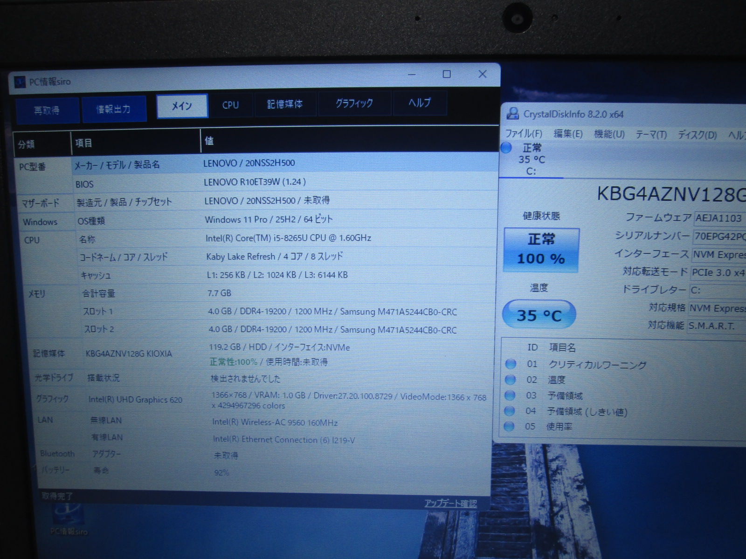The width and height of the screenshot is (746, 559).
Task: Open the ファイル(F) menu in CrystalDiskInfo
Action: 524,134
